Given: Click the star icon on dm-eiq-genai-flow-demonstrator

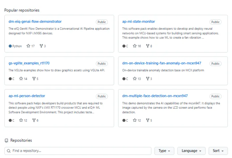Looking at the screenshot, I should click(x=28, y=46).
